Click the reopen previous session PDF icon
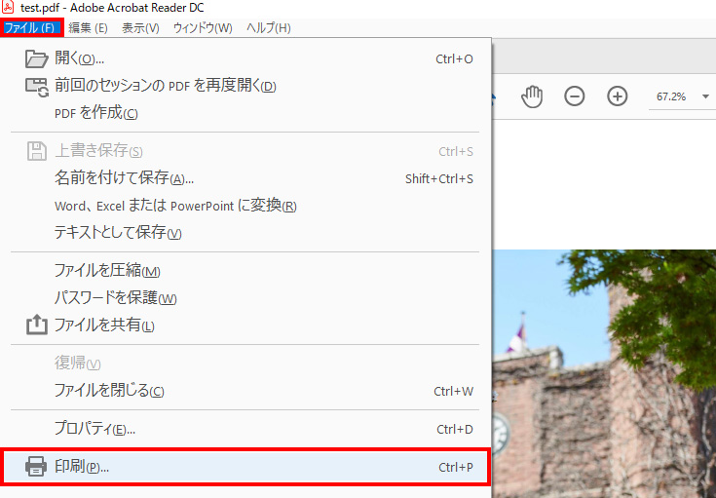 [35, 86]
